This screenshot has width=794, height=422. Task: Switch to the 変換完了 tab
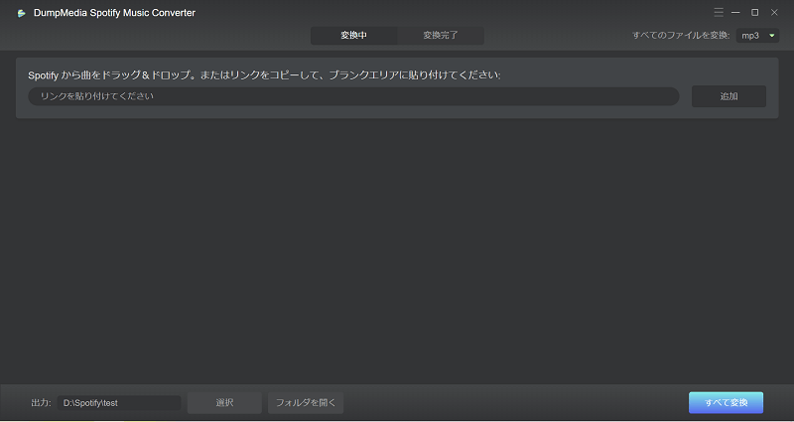click(441, 36)
